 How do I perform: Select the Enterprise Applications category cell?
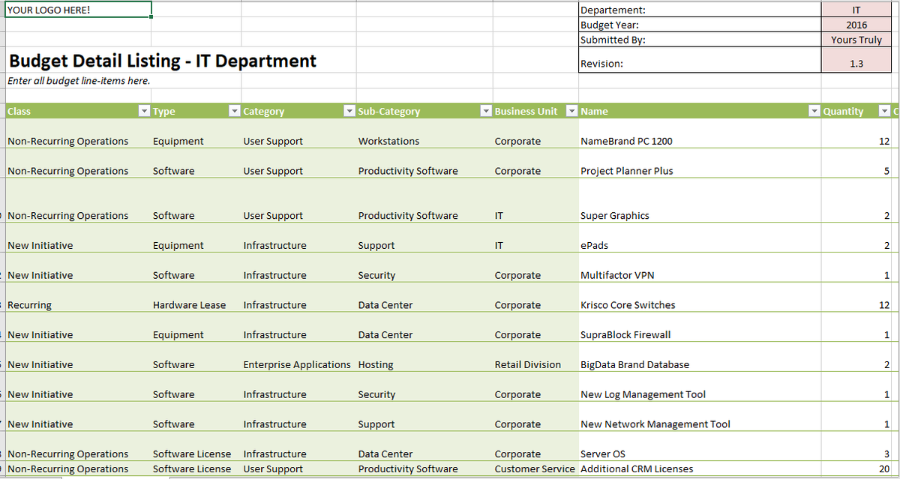(298, 364)
